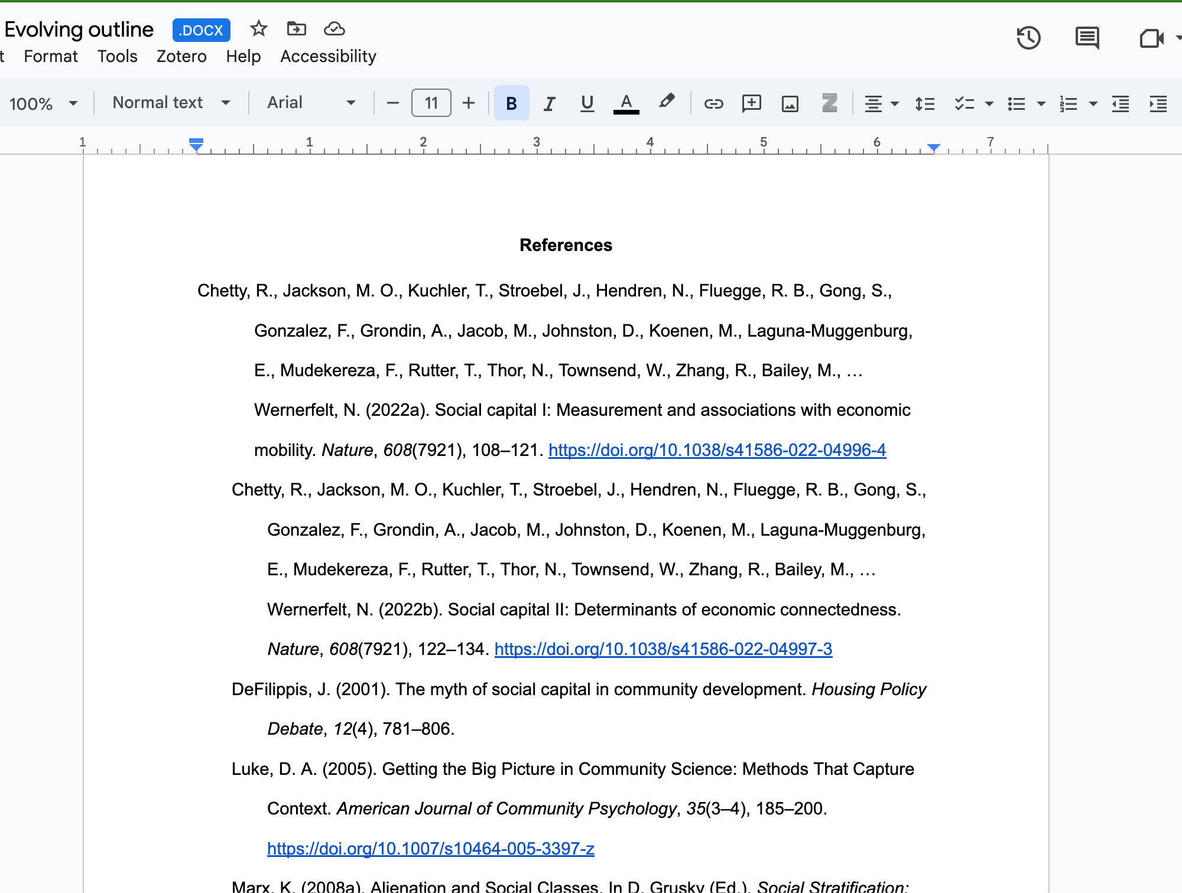Open the Social capital I DOI link
Image resolution: width=1182 pixels, height=893 pixels.
[717, 450]
